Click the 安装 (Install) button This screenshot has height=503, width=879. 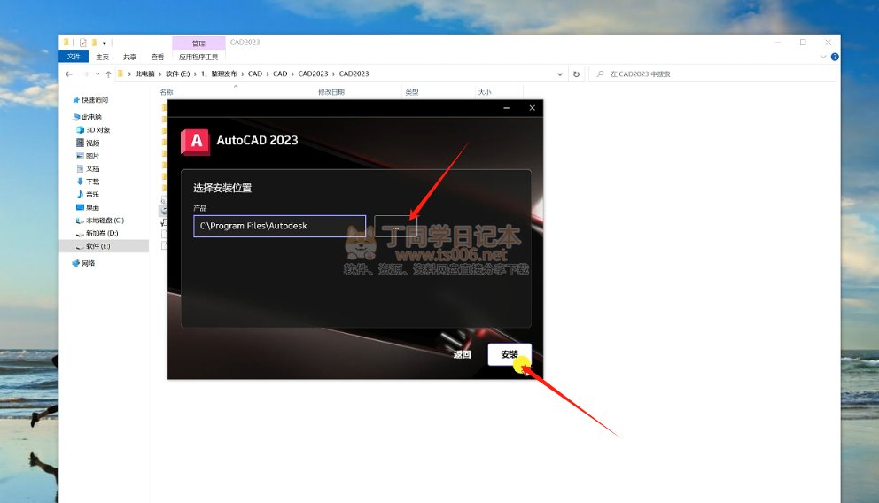pyautogui.click(x=509, y=354)
